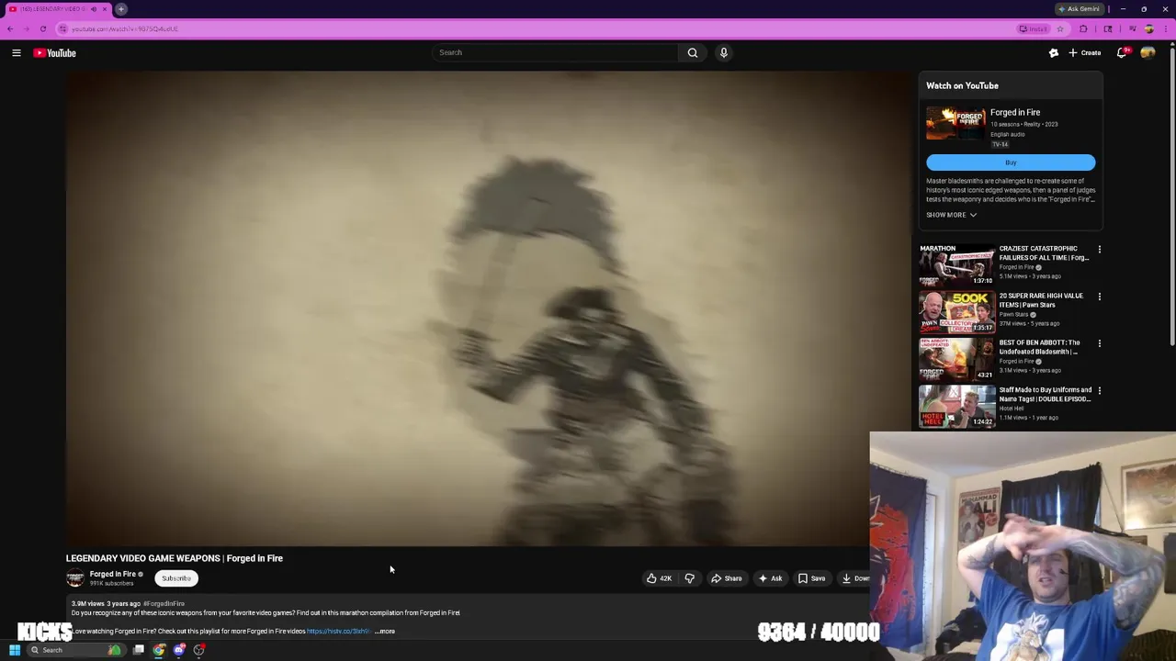
Task: Open the Chrome profile avatar
Action: [1148, 28]
